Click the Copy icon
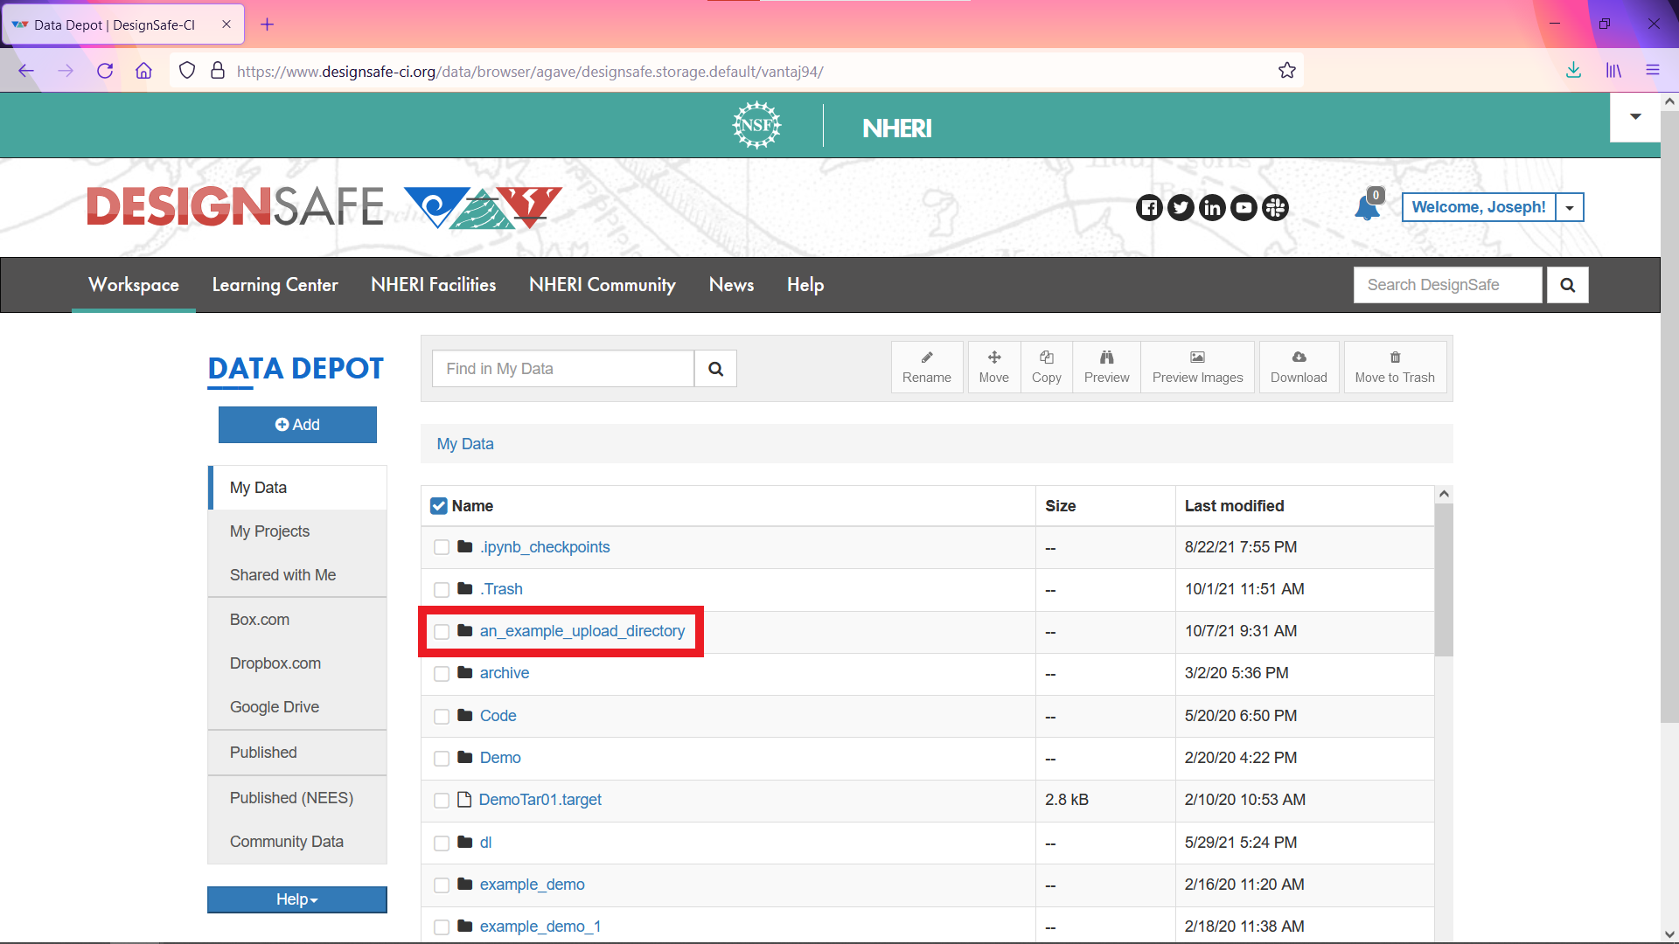Viewport: 1679px width, 944px height. tap(1046, 366)
